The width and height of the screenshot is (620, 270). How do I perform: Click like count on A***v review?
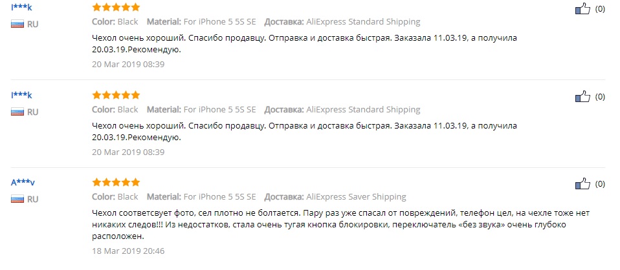600,184
